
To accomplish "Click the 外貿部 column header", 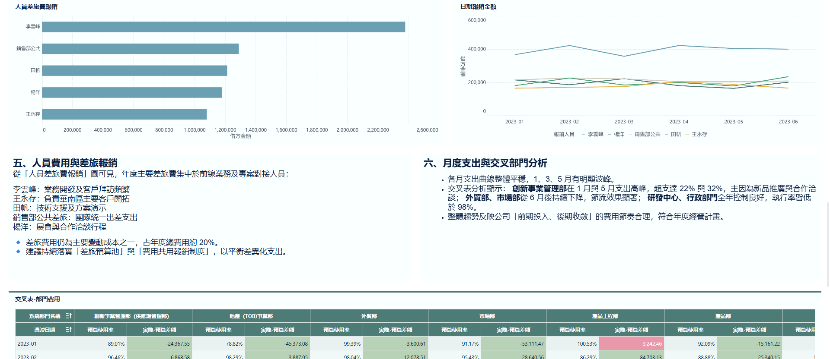I will coord(369,316).
